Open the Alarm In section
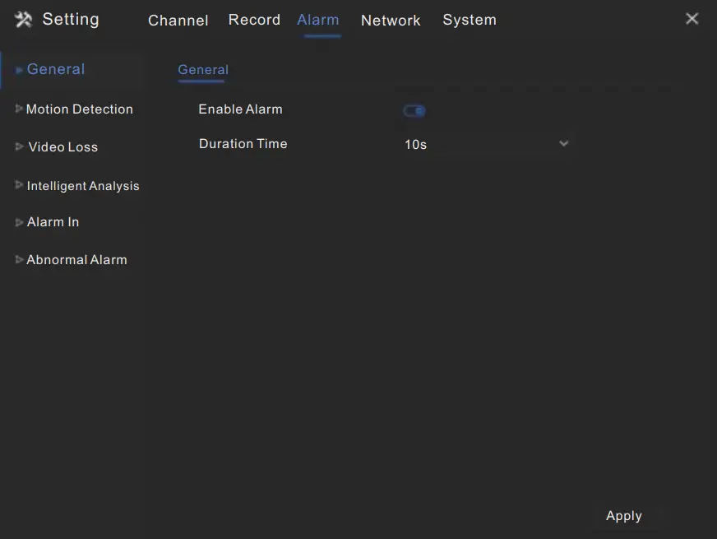This screenshot has height=539, width=717. (53, 222)
